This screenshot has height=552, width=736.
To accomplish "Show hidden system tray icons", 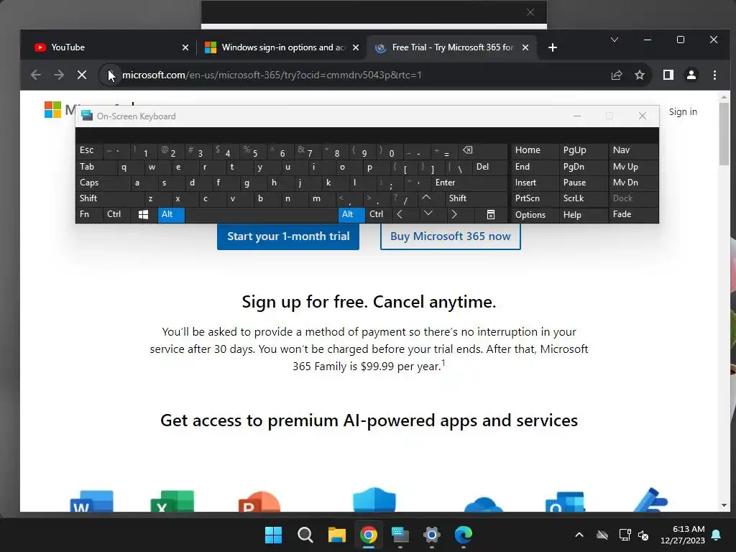I will coord(579,535).
